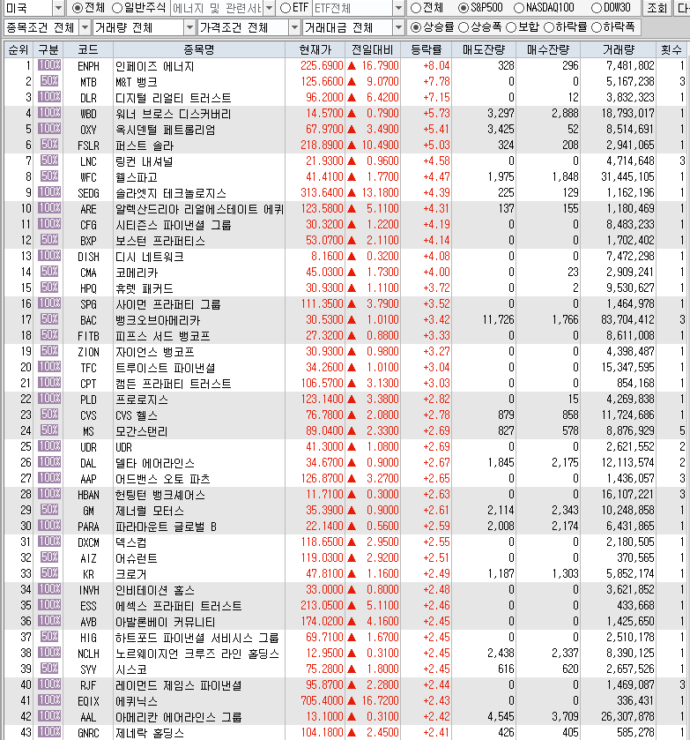Image resolution: width=690 pixels, height=740 pixels.
Task: Click the GNRC ticker code cell
Action: (x=88, y=733)
